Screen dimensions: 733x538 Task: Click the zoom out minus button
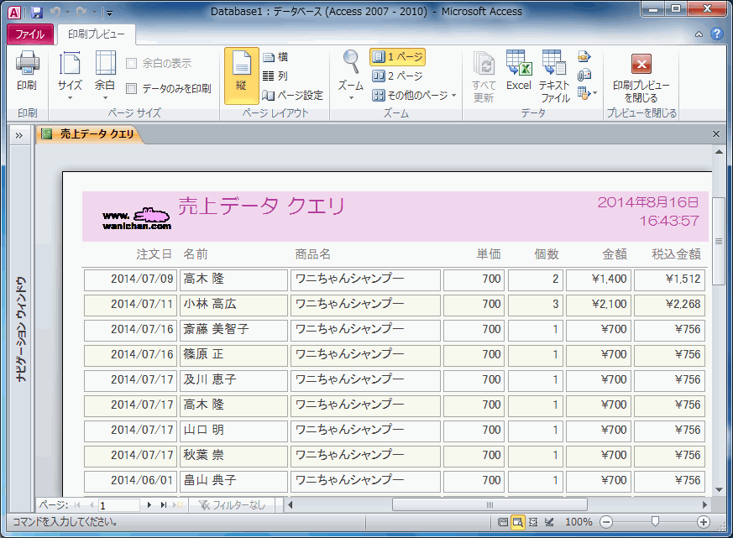point(606,522)
